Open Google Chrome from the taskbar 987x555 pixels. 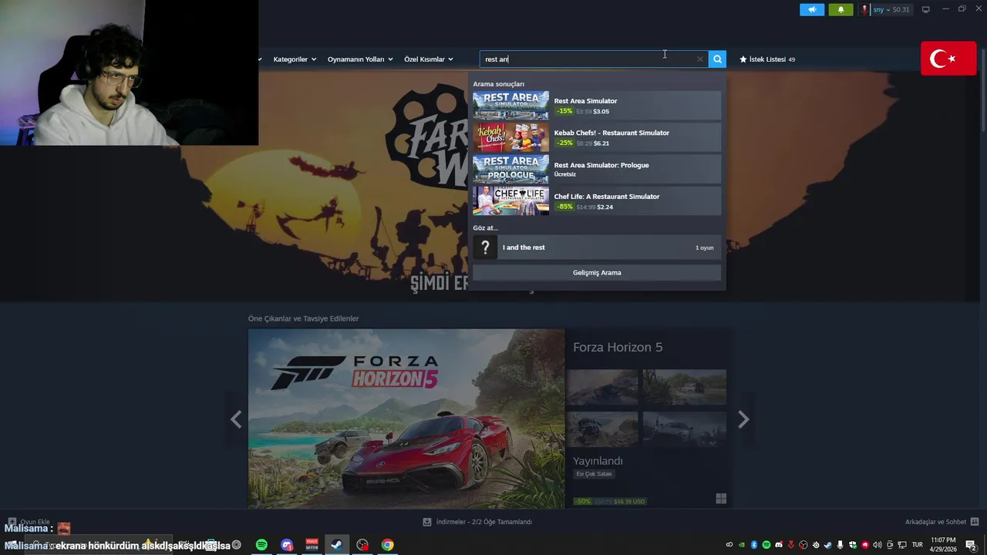coord(388,545)
